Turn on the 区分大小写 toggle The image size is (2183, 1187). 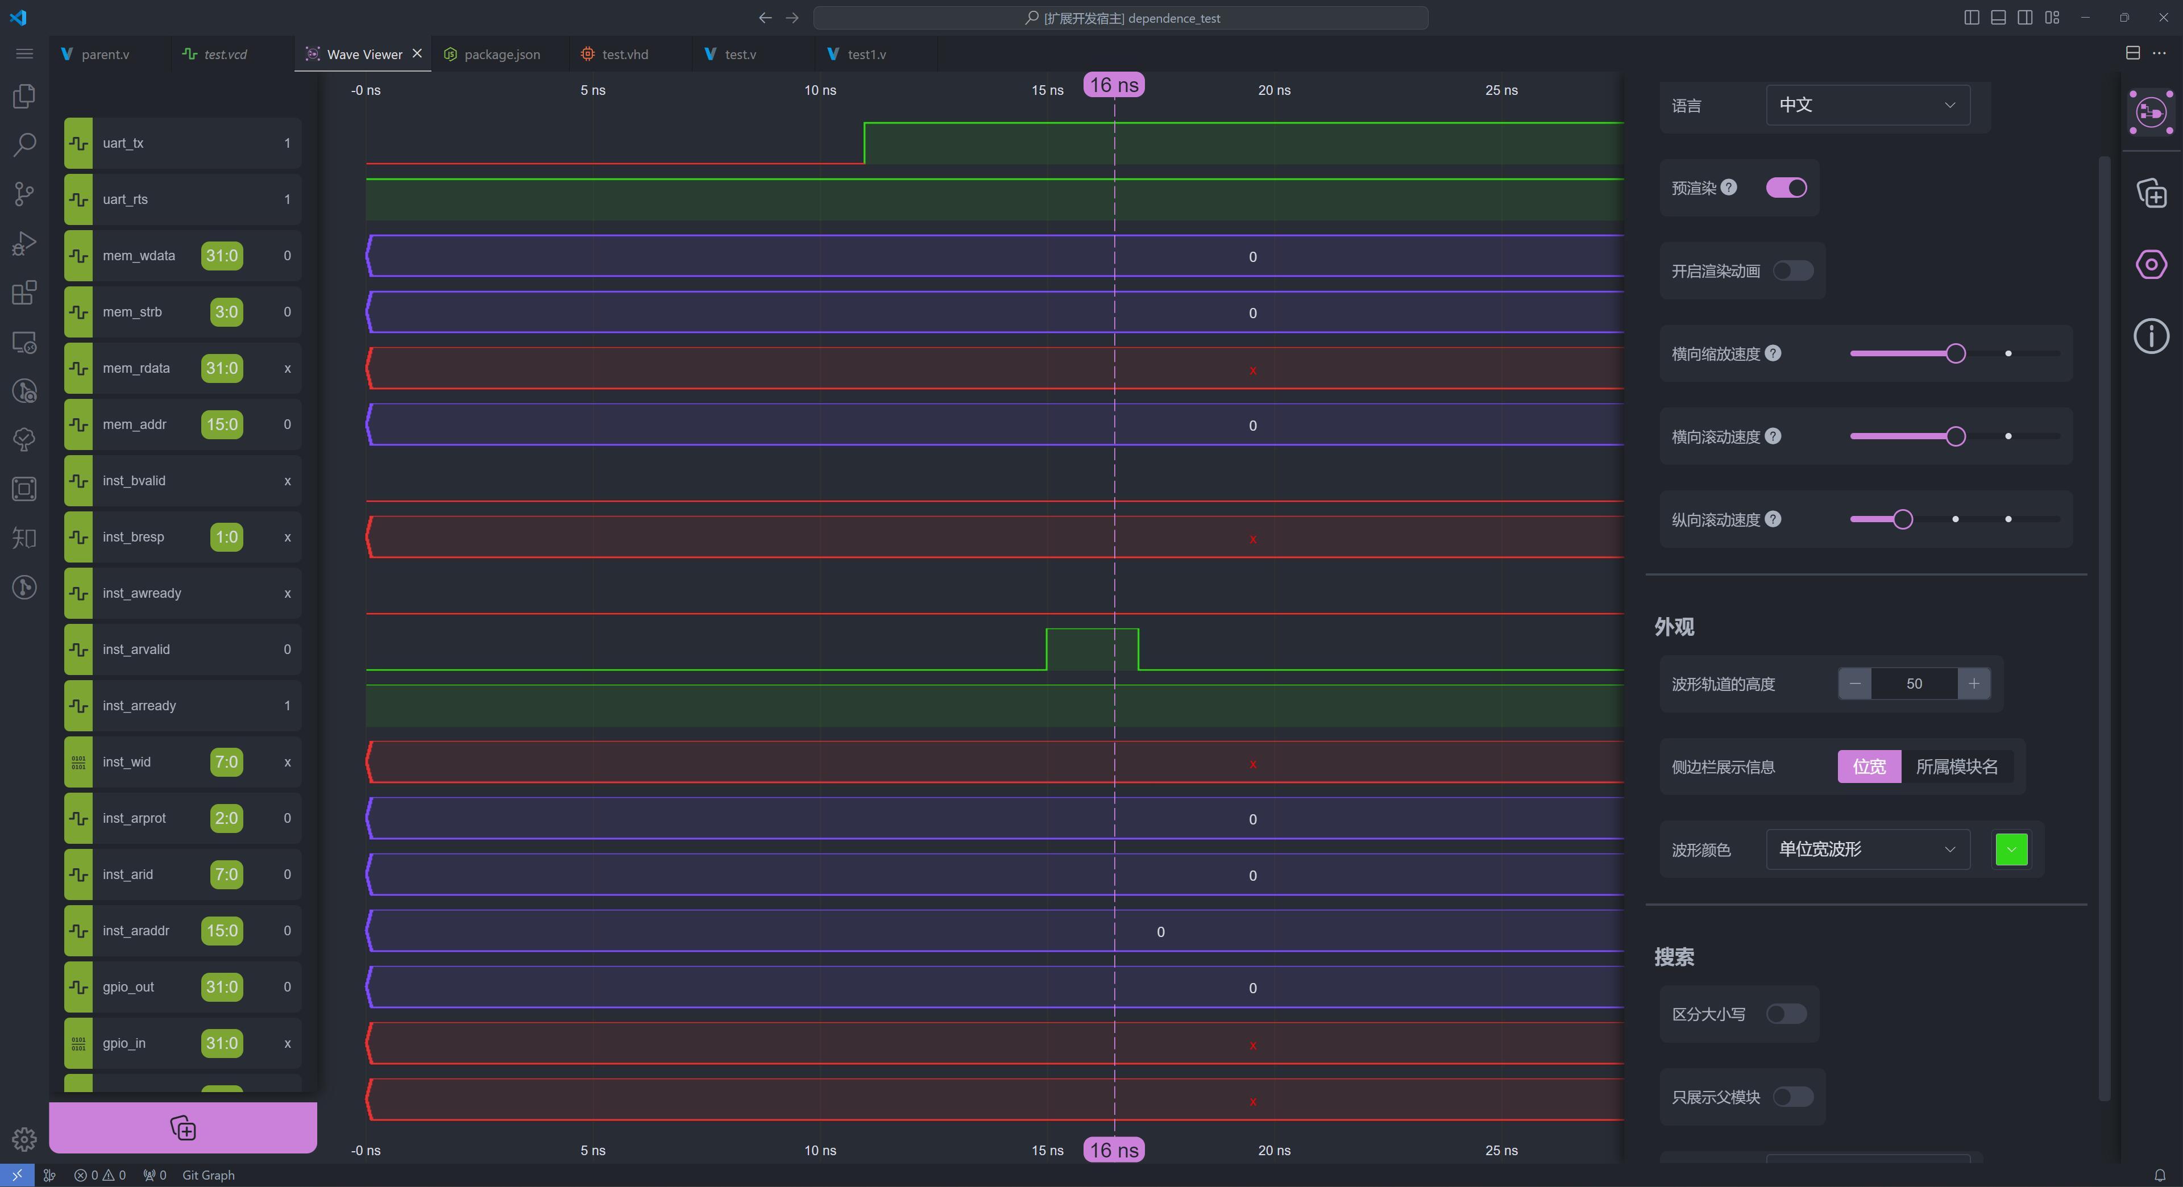1786,1014
